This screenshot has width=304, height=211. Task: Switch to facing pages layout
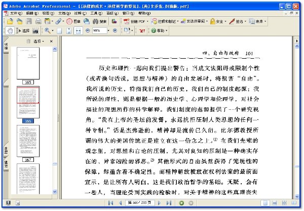pos(294,203)
